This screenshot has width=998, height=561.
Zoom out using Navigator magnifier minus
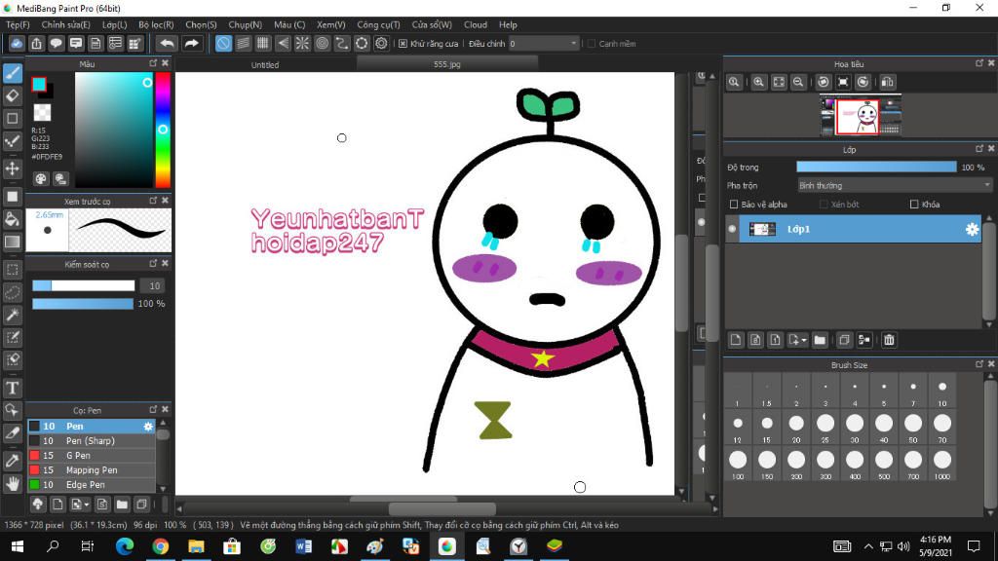[797, 82]
